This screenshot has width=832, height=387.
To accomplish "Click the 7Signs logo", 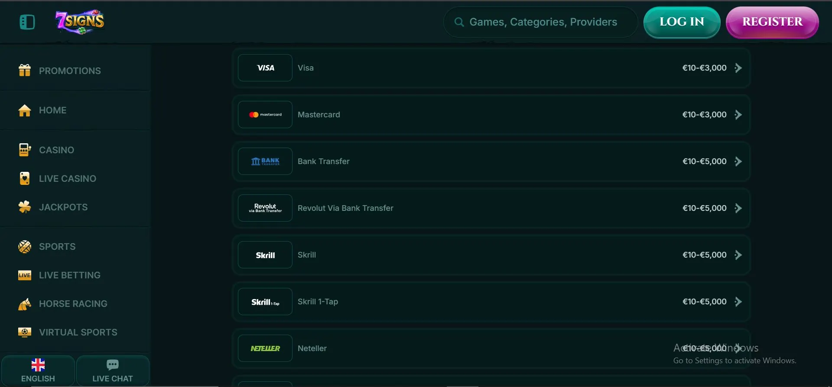I will coord(80,22).
